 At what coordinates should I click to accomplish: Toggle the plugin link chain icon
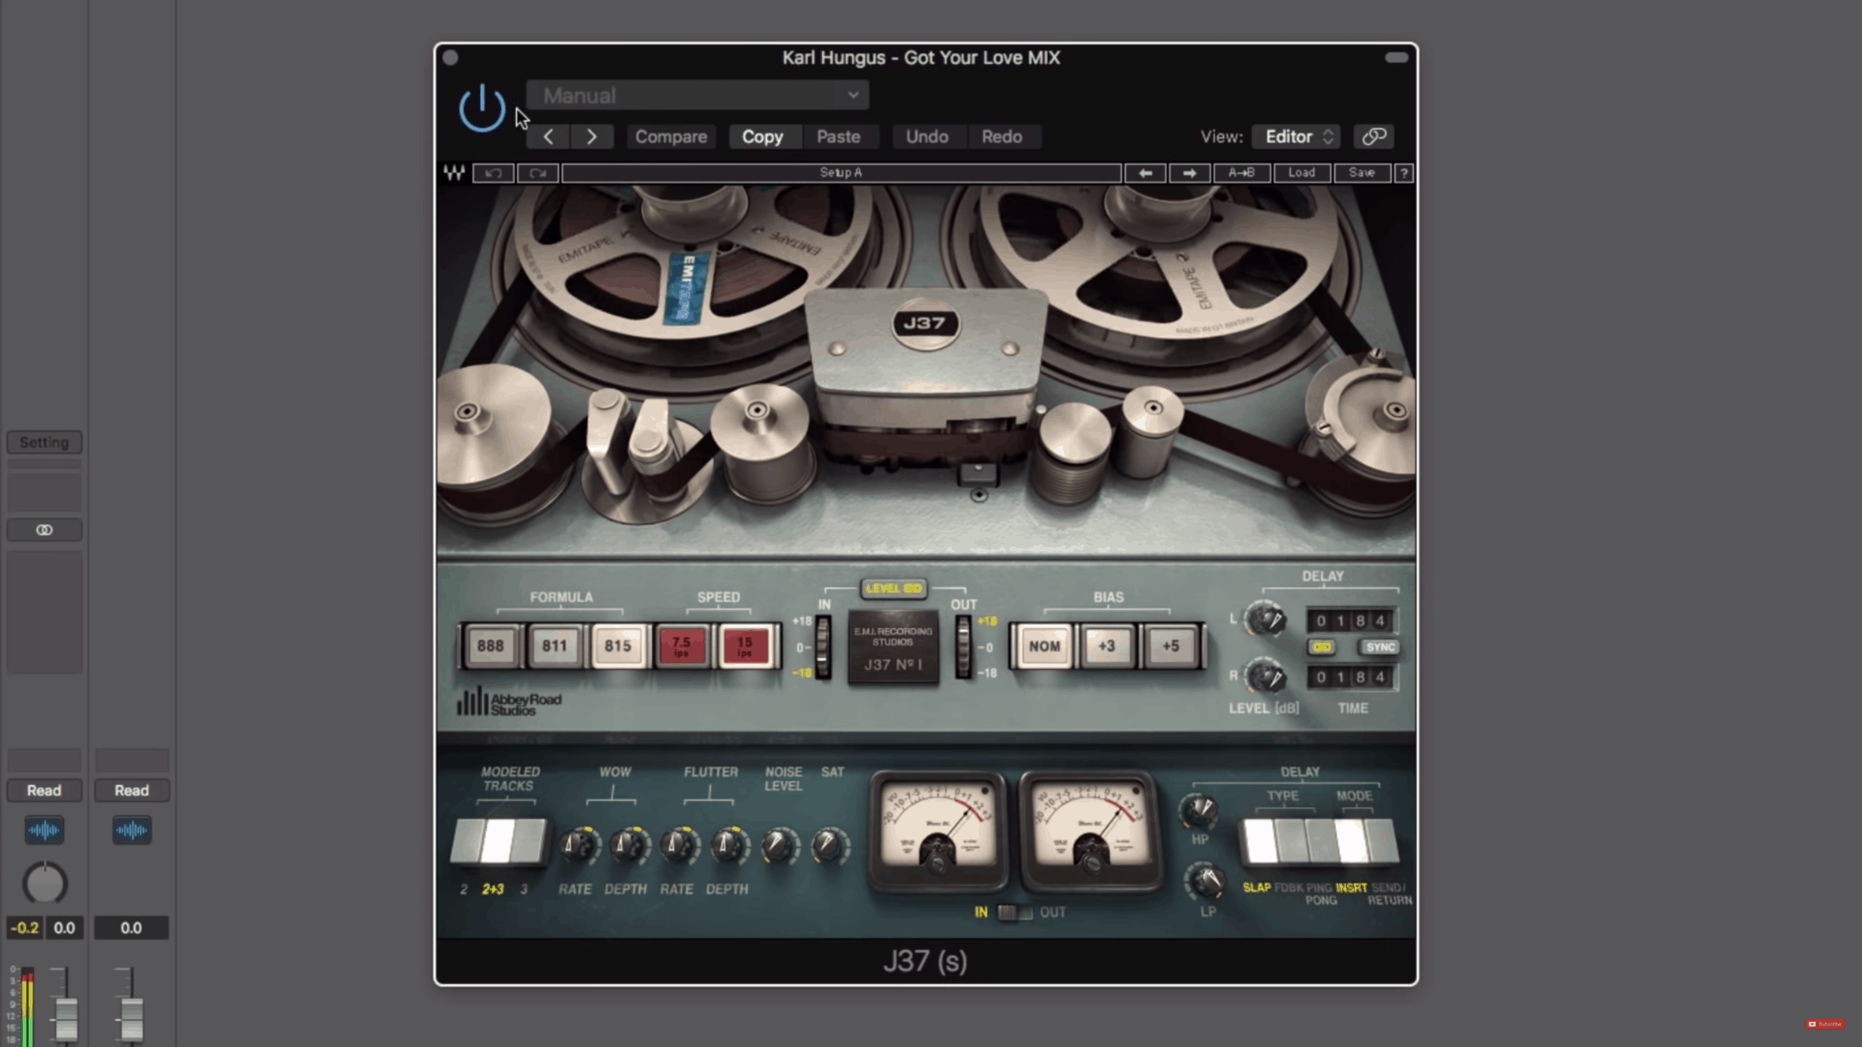[x=1373, y=137]
